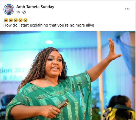
Task: Click the fourth crying emoji in caption
Action: [x=21, y=20]
